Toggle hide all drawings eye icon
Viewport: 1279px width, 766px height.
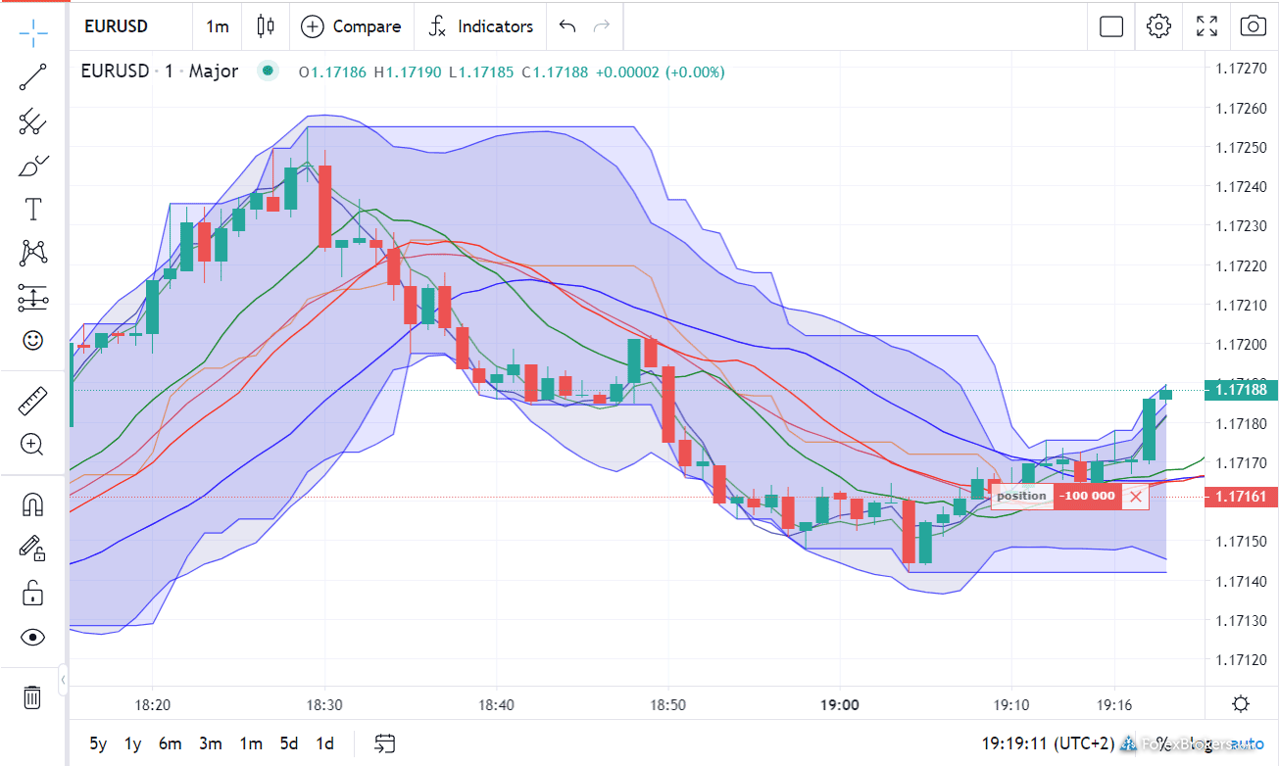tap(33, 637)
